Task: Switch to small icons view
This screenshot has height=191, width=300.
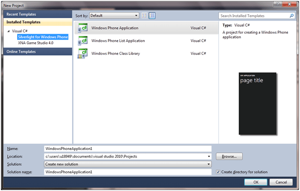Action: click(144, 16)
